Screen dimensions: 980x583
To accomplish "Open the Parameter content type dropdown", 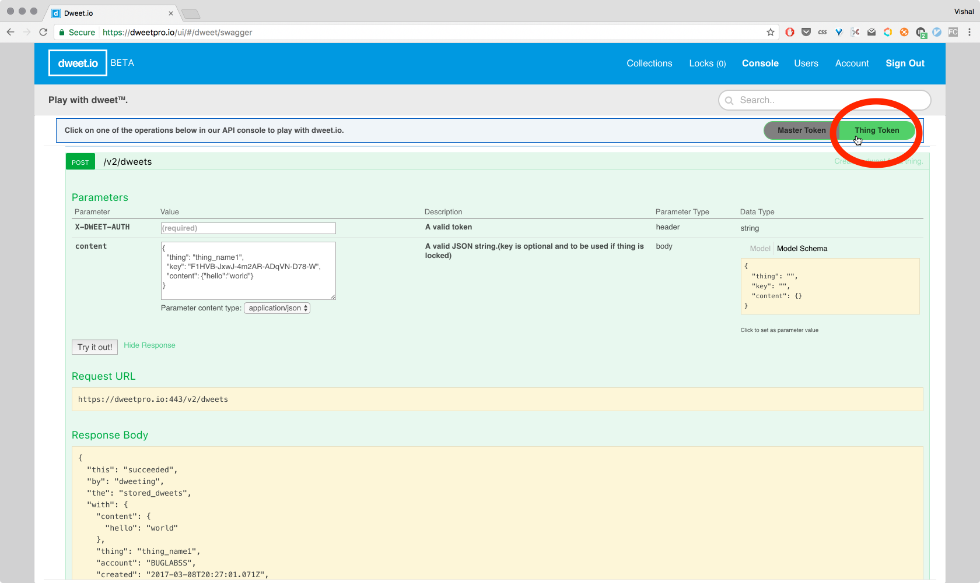I will (x=277, y=308).
